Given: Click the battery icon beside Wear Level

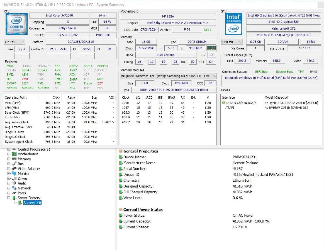Looking at the screenshot, I should tap(121, 198).
